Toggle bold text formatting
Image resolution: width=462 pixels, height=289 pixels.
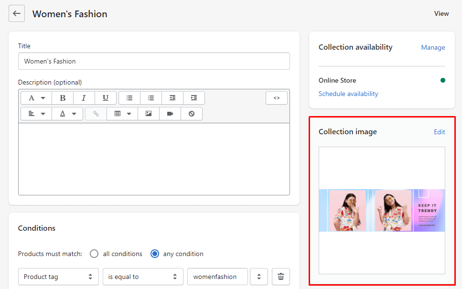[63, 98]
